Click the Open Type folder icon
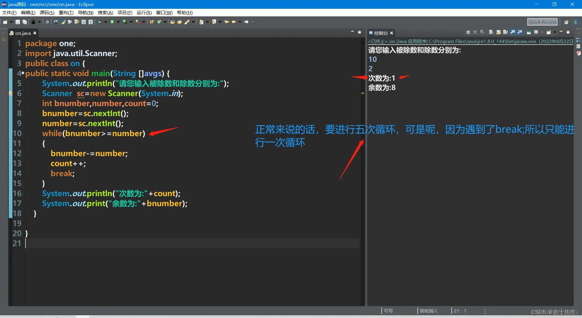 tap(172, 22)
